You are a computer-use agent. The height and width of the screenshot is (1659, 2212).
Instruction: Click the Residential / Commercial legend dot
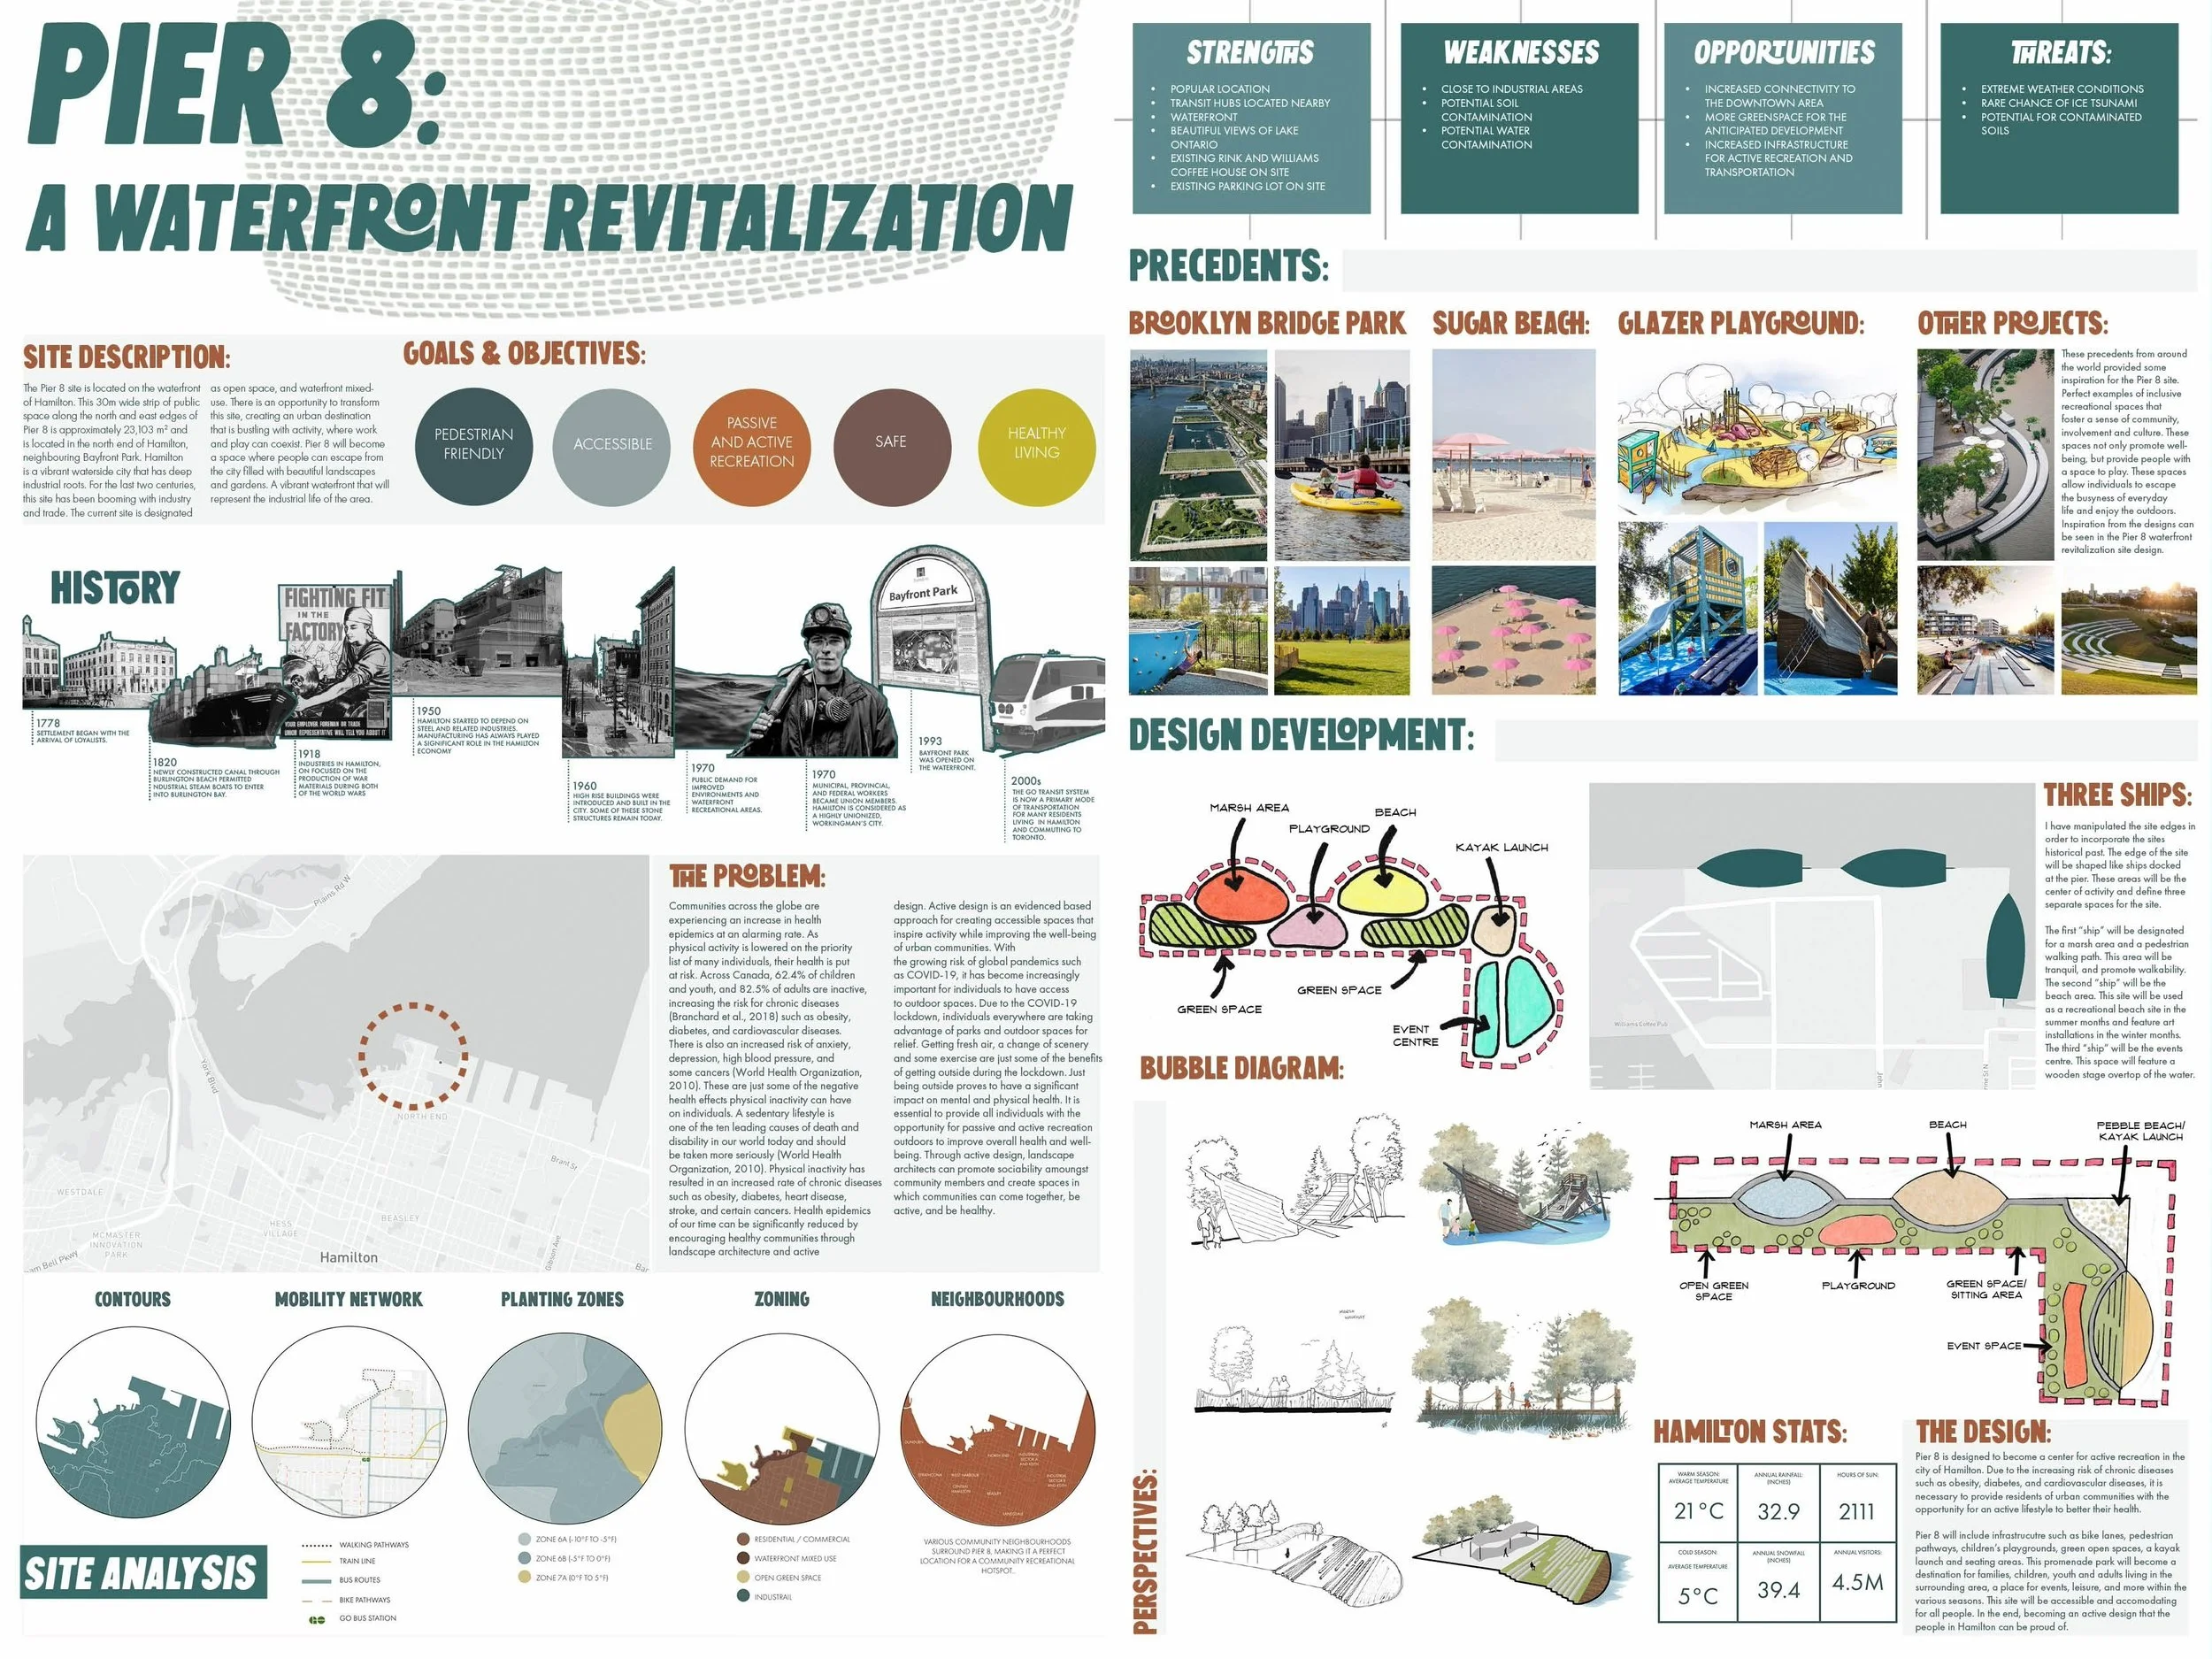pyautogui.click(x=743, y=1539)
